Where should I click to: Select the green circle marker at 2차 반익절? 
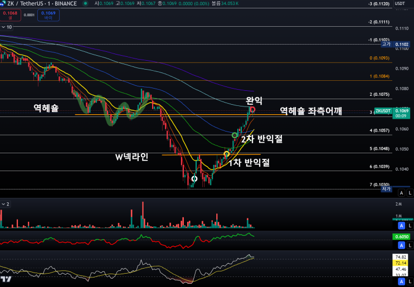coord(235,135)
